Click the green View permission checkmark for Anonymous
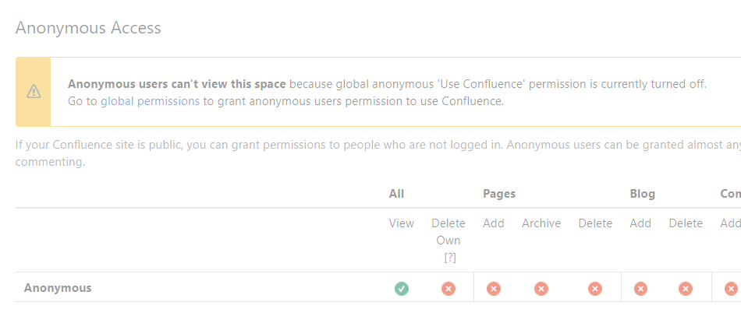 coord(402,288)
